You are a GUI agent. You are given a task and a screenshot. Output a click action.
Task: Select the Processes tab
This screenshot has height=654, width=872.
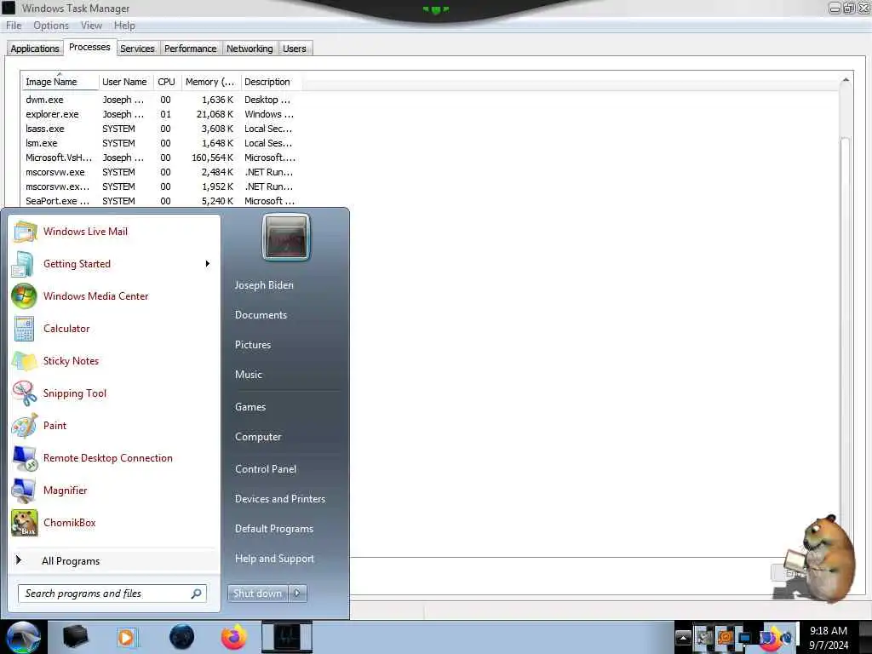click(89, 48)
